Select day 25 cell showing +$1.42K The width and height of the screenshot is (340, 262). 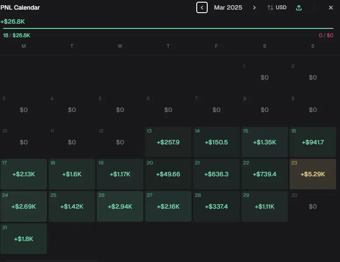coord(72,206)
